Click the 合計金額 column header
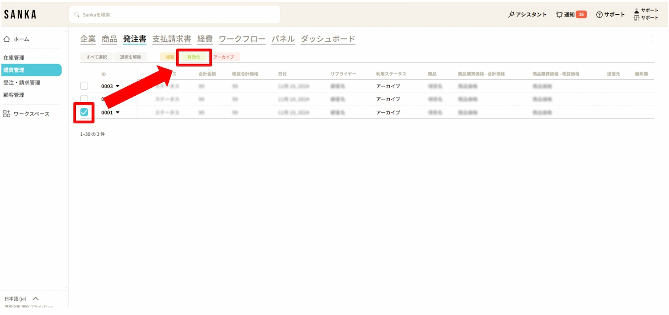 coord(207,74)
